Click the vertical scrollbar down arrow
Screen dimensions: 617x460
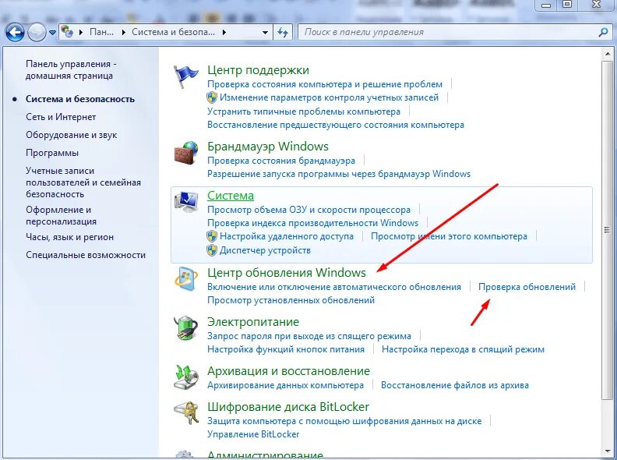(607, 451)
